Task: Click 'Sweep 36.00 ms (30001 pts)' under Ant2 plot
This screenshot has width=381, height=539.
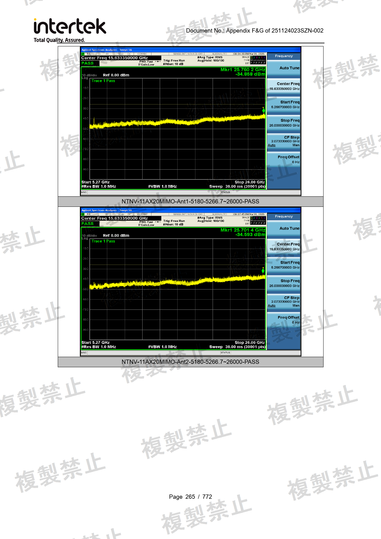Action: click(237, 347)
